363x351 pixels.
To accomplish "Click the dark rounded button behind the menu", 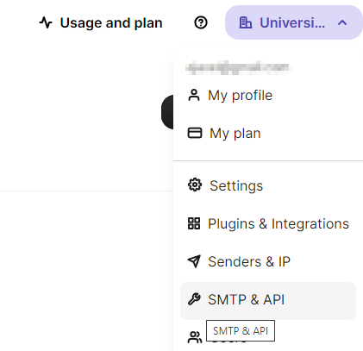I will pos(167,112).
